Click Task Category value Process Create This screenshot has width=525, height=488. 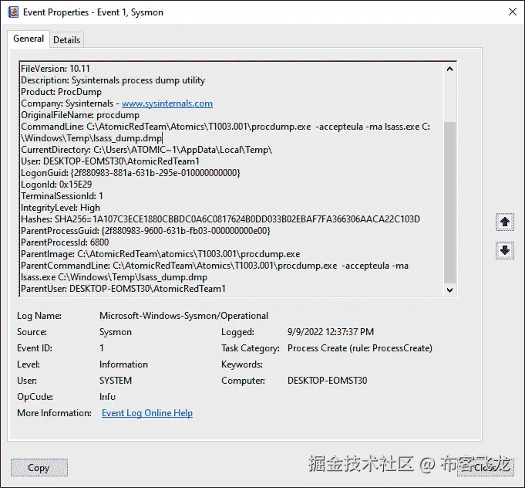point(360,348)
